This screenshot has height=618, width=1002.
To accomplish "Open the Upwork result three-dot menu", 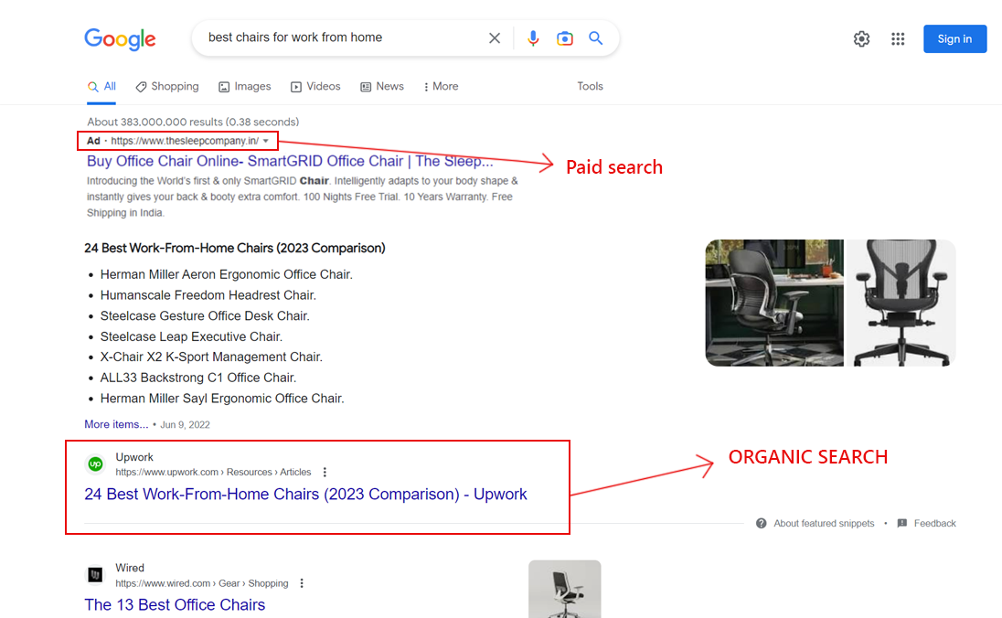I will [x=325, y=473].
